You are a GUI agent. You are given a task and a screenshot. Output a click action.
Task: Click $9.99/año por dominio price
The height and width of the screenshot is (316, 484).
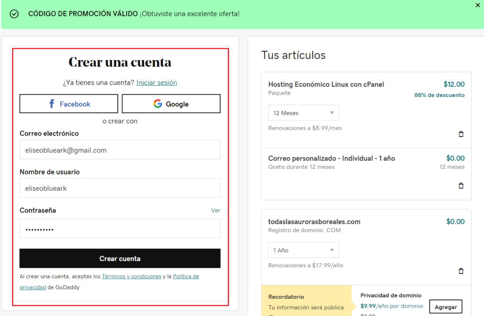392,306
